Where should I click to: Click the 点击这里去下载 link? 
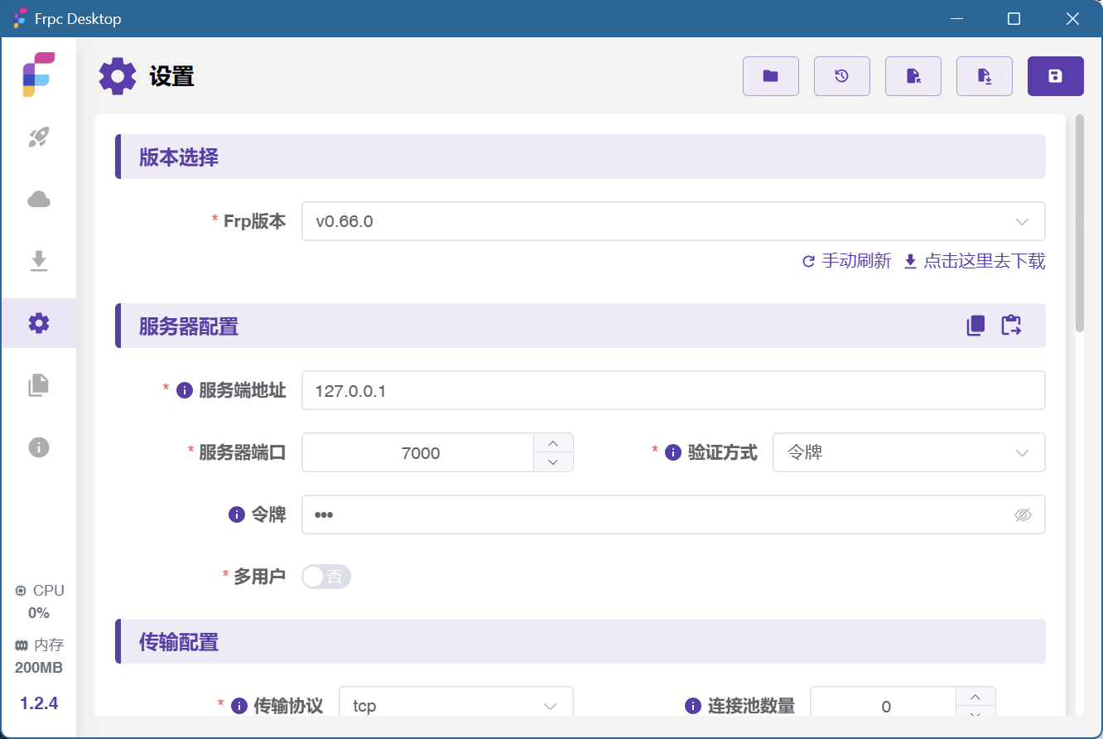(x=975, y=262)
